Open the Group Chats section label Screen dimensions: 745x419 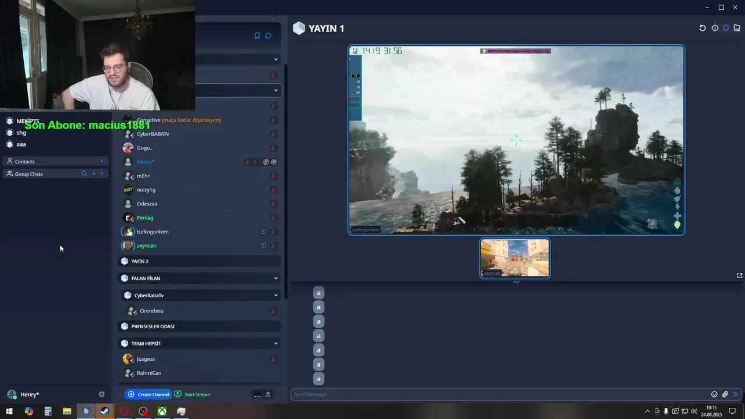29,173
